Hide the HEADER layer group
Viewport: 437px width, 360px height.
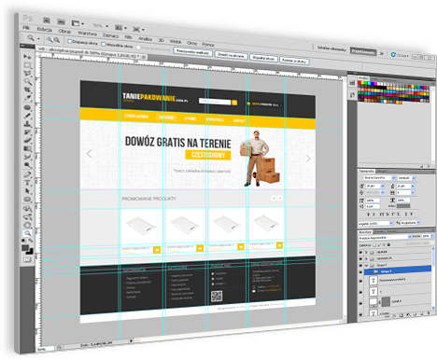361,252
